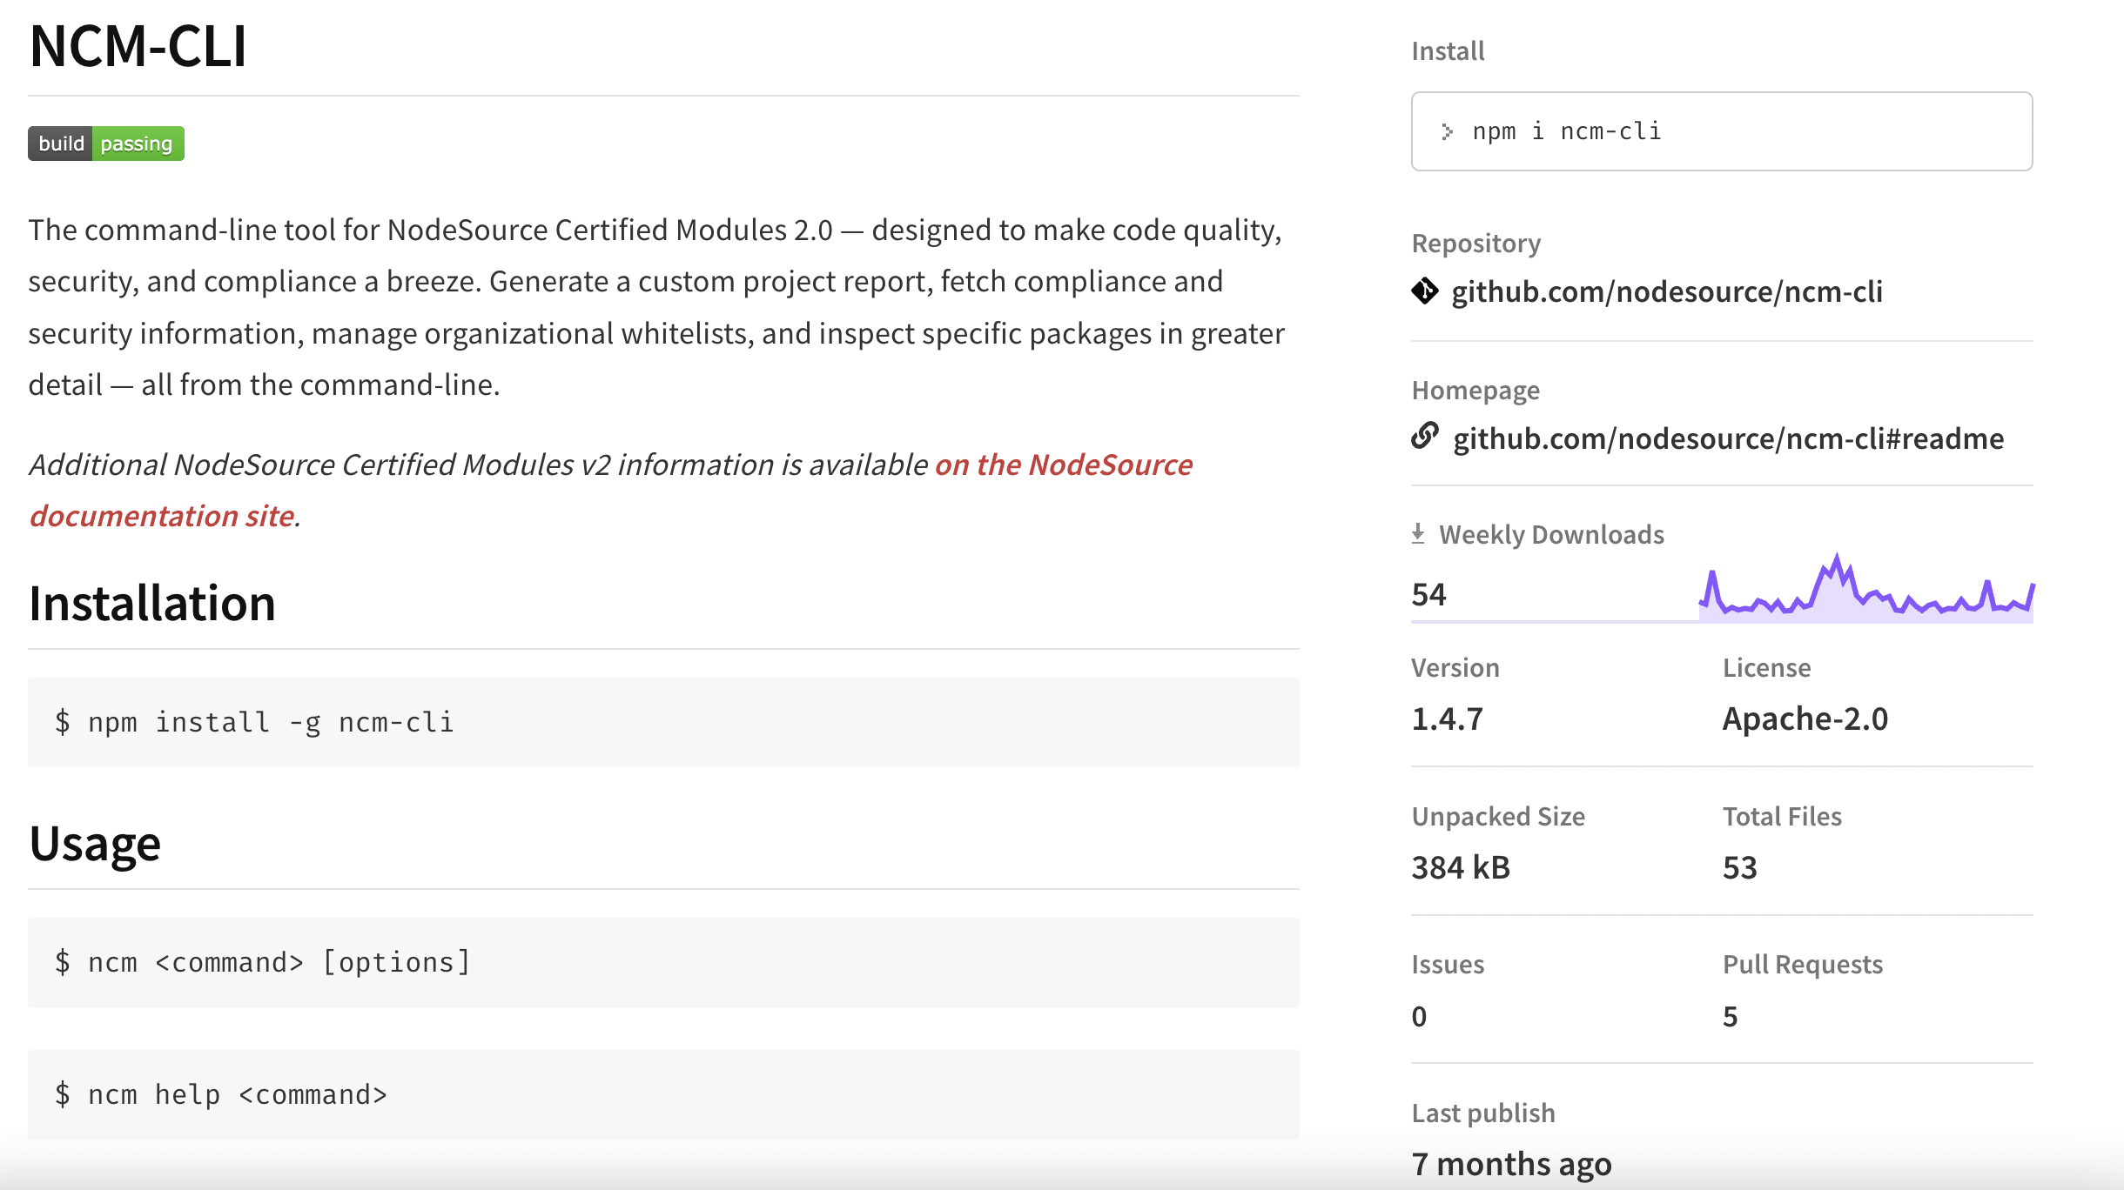The height and width of the screenshot is (1190, 2124).
Task: Open the ncm-cli#readme homepage link
Action: tap(1728, 438)
